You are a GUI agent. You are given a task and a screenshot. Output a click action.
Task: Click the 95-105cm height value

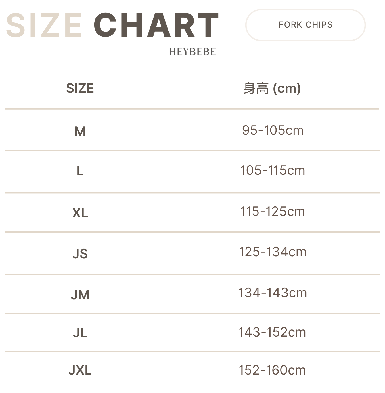tap(273, 130)
